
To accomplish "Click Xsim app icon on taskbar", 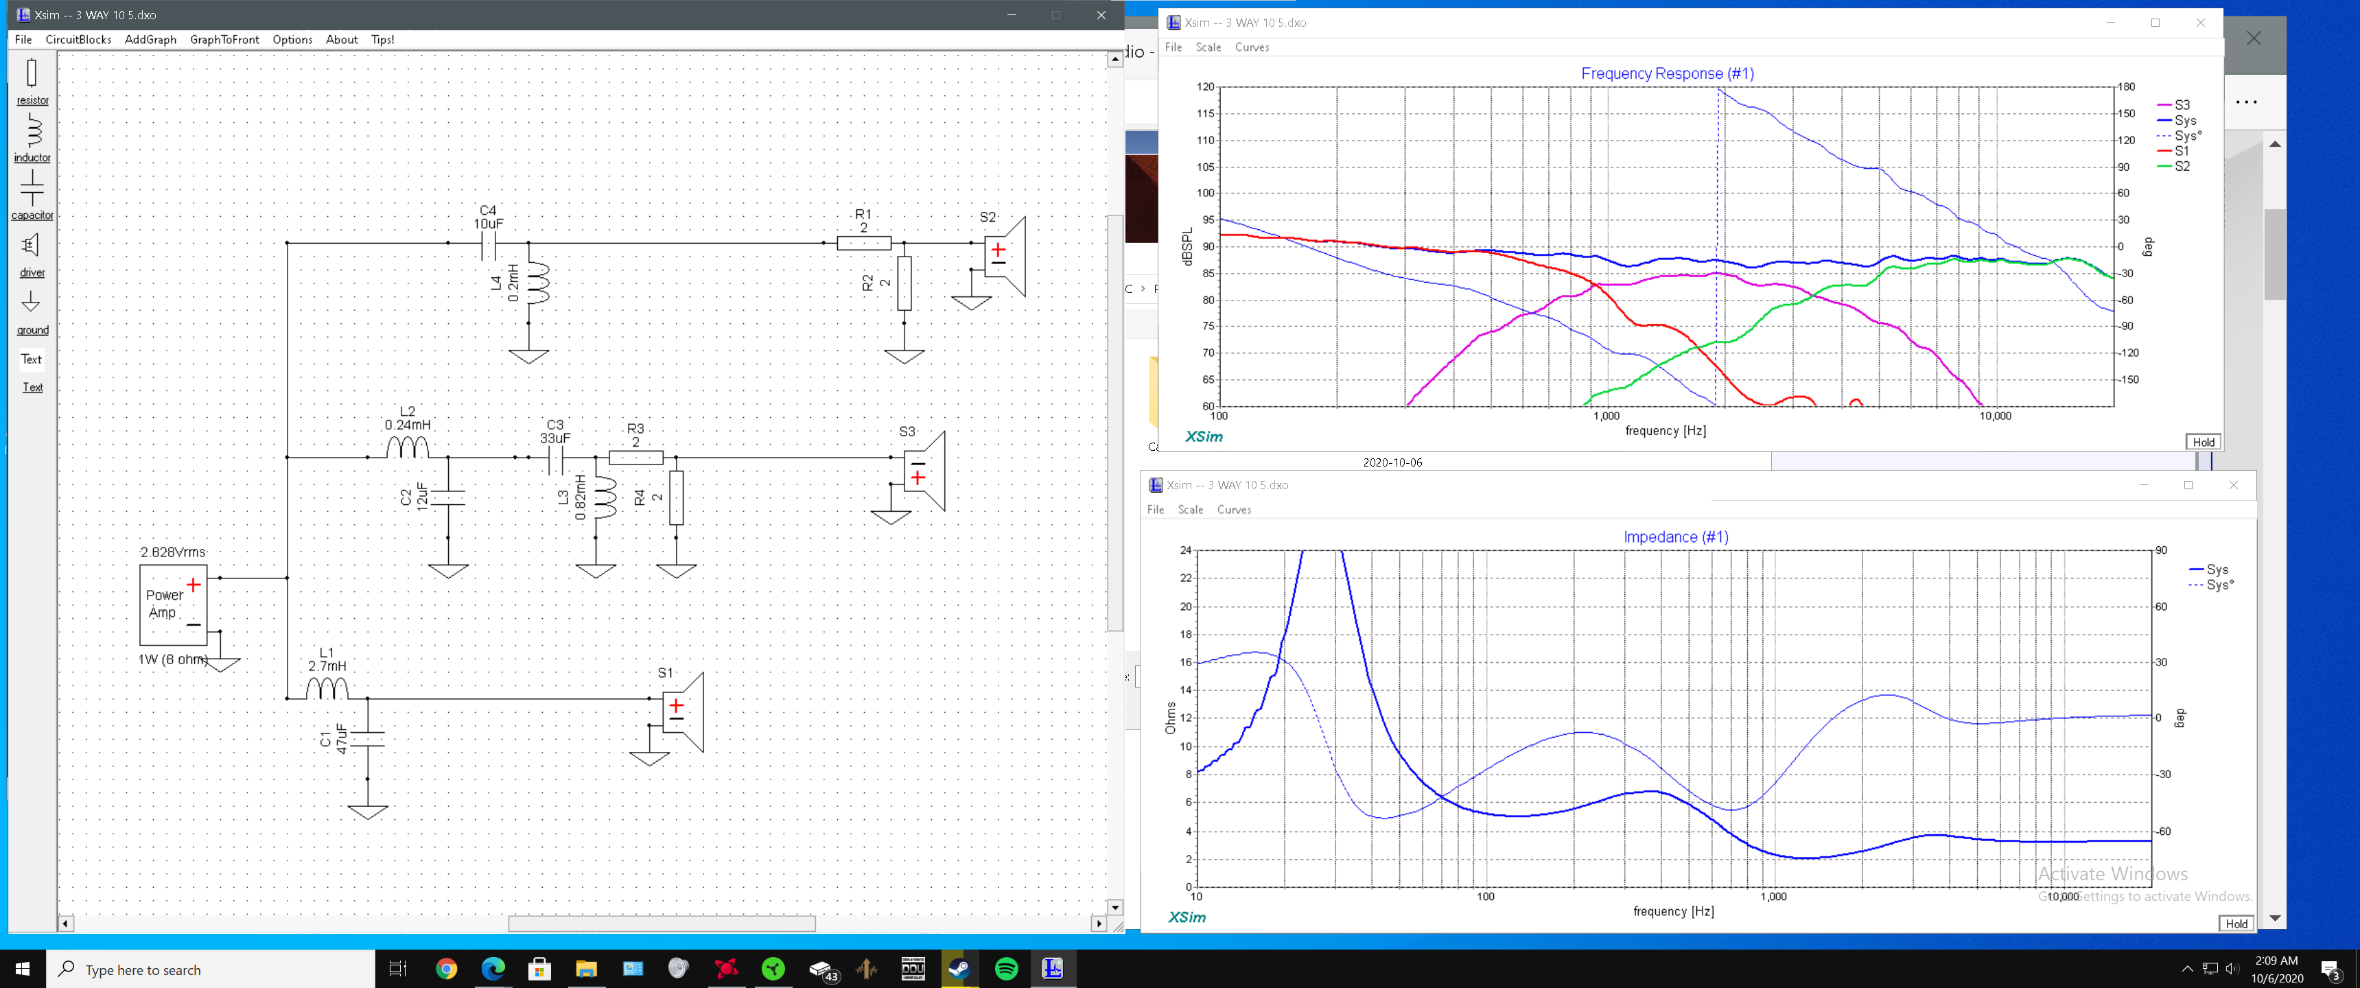I will [x=1053, y=969].
